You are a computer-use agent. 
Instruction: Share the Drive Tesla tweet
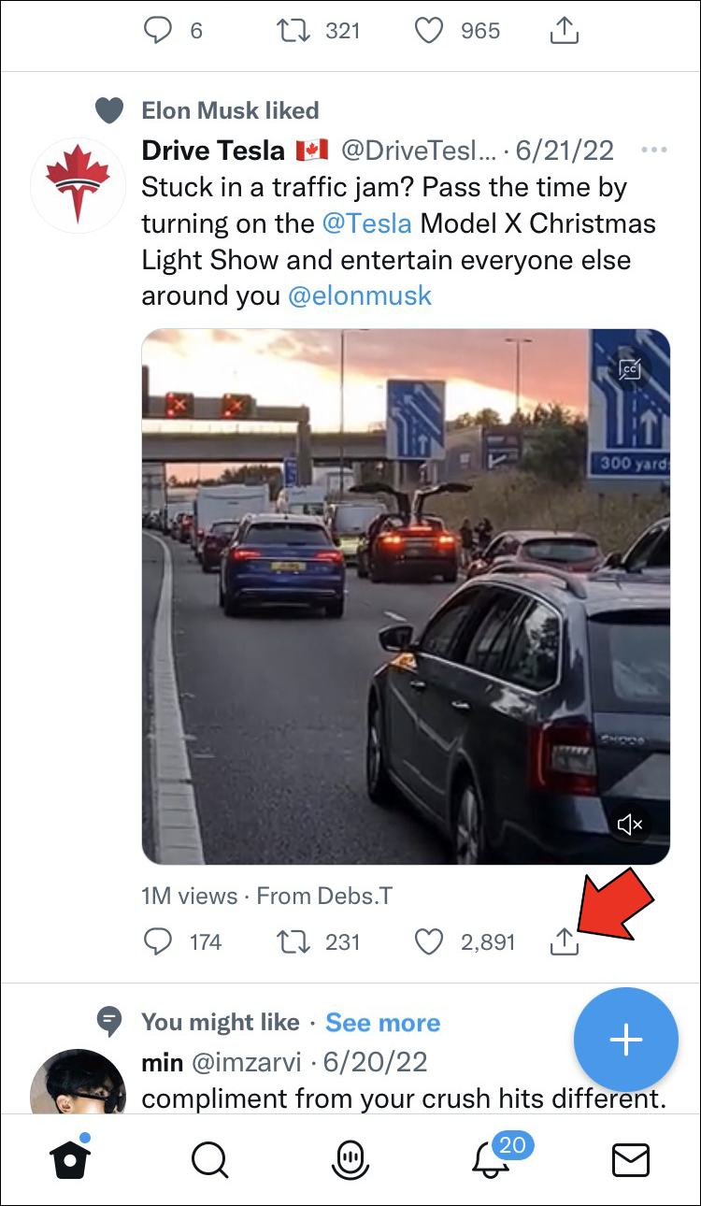pyautogui.click(x=565, y=941)
